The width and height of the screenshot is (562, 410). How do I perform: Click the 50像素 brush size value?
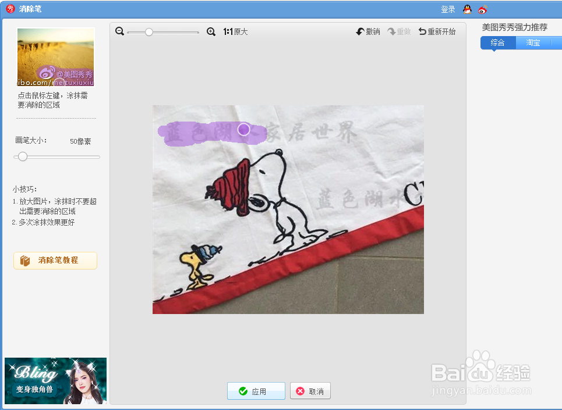pyautogui.click(x=80, y=141)
